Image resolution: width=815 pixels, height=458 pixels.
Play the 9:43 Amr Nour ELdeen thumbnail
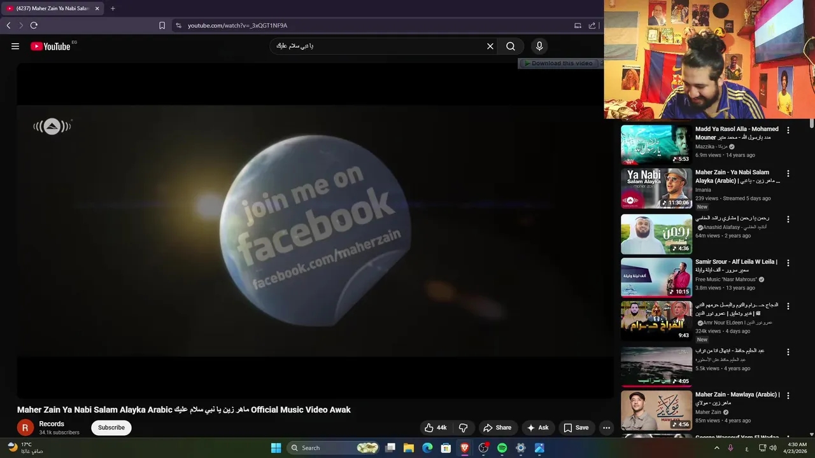coord(656,321)
